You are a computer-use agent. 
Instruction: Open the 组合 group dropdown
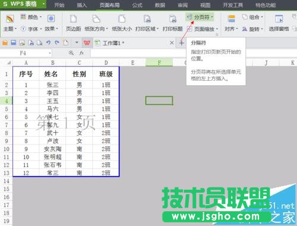pyautogui.click(x=253, y=17)
